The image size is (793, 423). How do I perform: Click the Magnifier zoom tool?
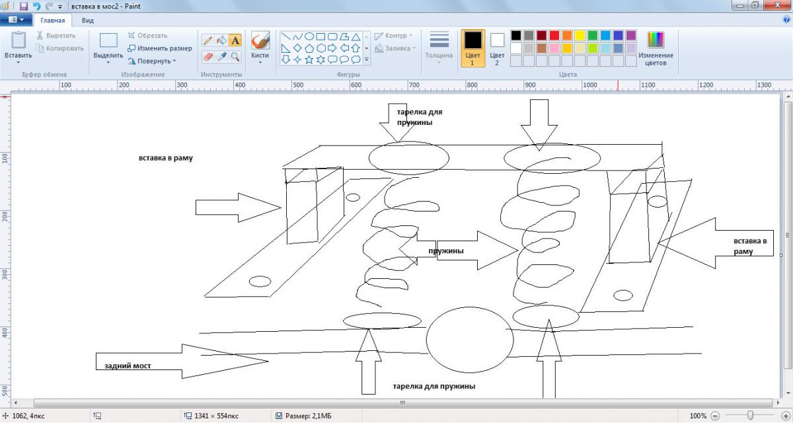[235, 57]
